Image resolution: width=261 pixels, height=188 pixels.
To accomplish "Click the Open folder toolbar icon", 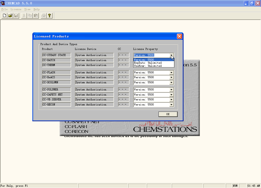I will [10, 16].
